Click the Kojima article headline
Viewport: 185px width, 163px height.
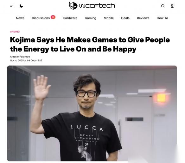[90, 44]
